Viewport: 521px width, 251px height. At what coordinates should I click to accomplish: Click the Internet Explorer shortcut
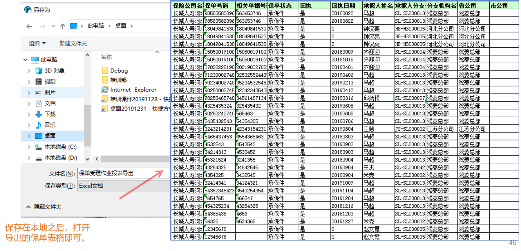click(133, 90)
